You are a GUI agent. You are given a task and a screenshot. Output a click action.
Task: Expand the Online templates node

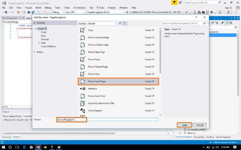[x=34, y=52]
